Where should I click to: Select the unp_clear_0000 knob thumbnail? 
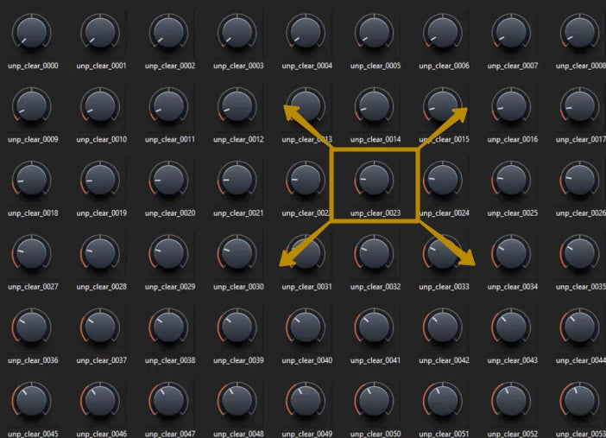pyautogui.click(x=32, y=33)
